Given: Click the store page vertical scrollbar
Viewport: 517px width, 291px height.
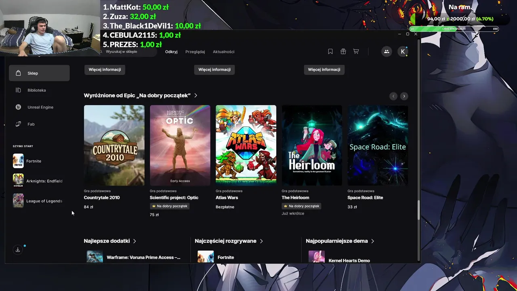Looking at the screenshot, I should [x=418, y=210].
